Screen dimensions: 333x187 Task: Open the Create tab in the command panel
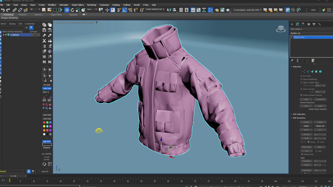292,24
